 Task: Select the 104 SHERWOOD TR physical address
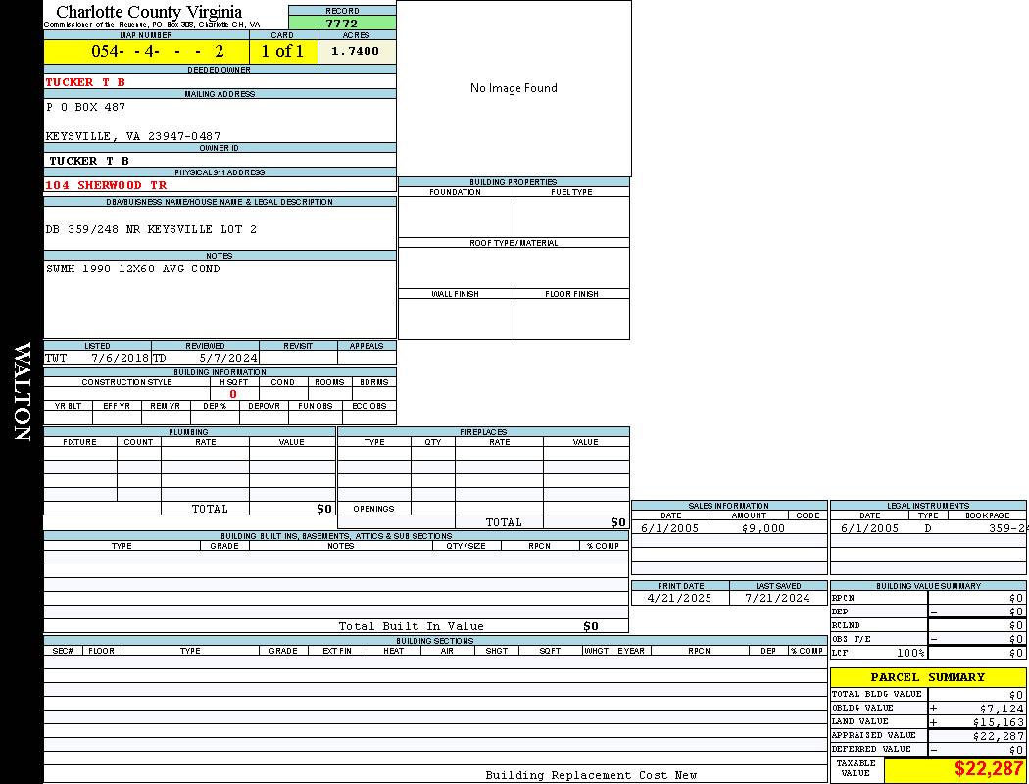click(106, 185)
